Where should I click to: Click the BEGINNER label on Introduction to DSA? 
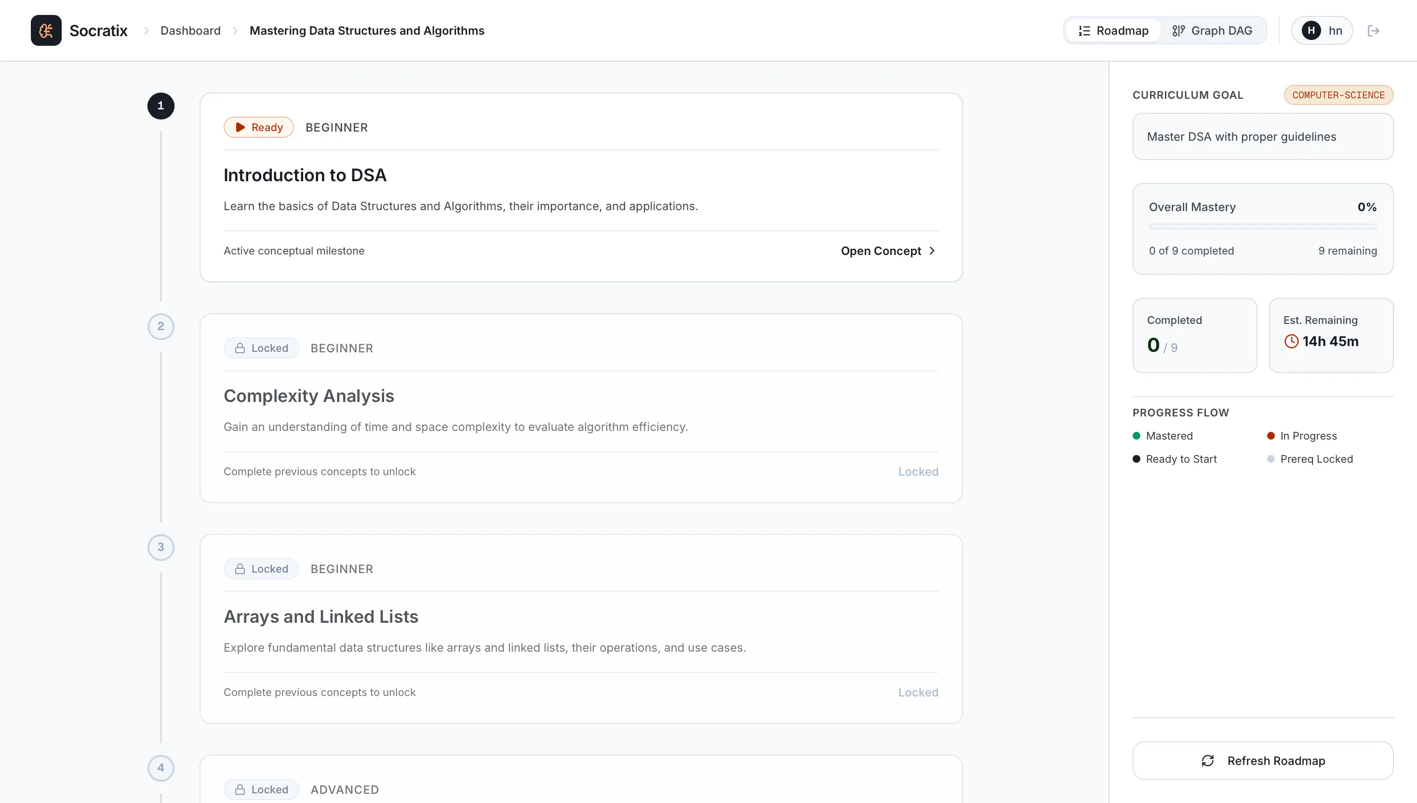coord(336,127)
